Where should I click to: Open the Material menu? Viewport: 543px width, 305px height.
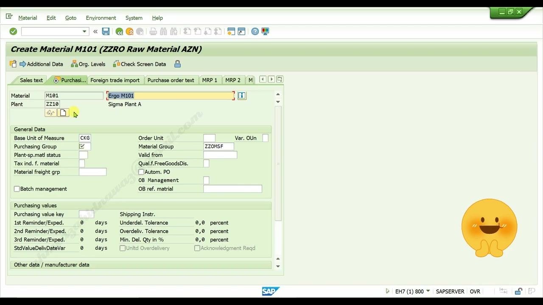click(28, 18)
